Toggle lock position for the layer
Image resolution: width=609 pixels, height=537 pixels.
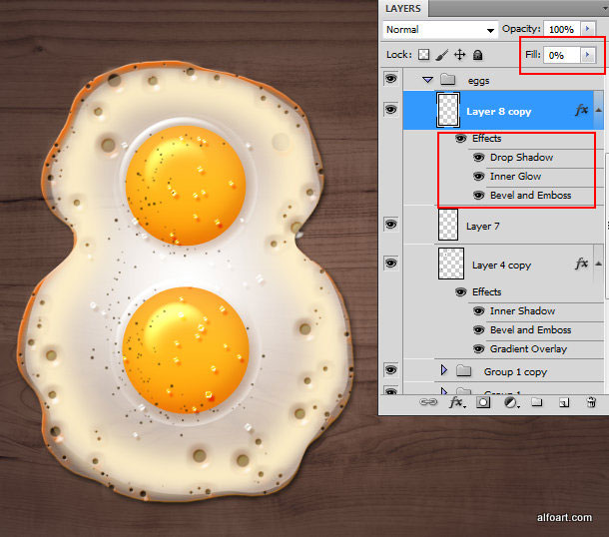[x=459, y=55]
